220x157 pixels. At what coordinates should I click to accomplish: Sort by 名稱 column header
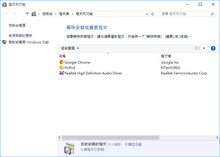pos(108,56)
